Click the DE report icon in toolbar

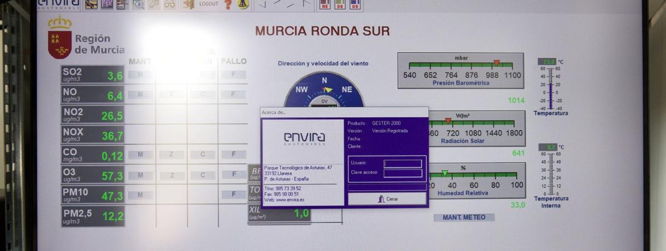click(340, 5)
